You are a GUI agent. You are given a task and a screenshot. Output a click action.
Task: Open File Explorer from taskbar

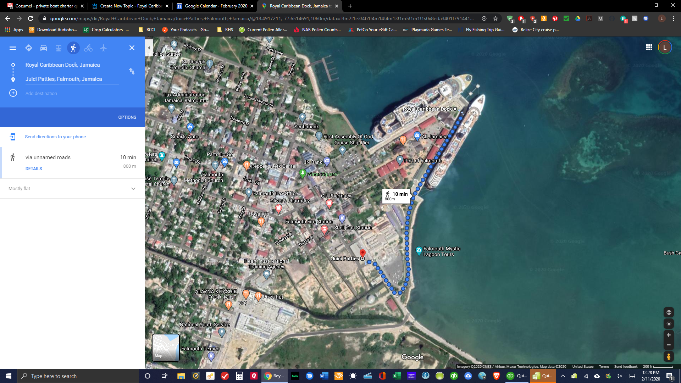click(181, 376)
